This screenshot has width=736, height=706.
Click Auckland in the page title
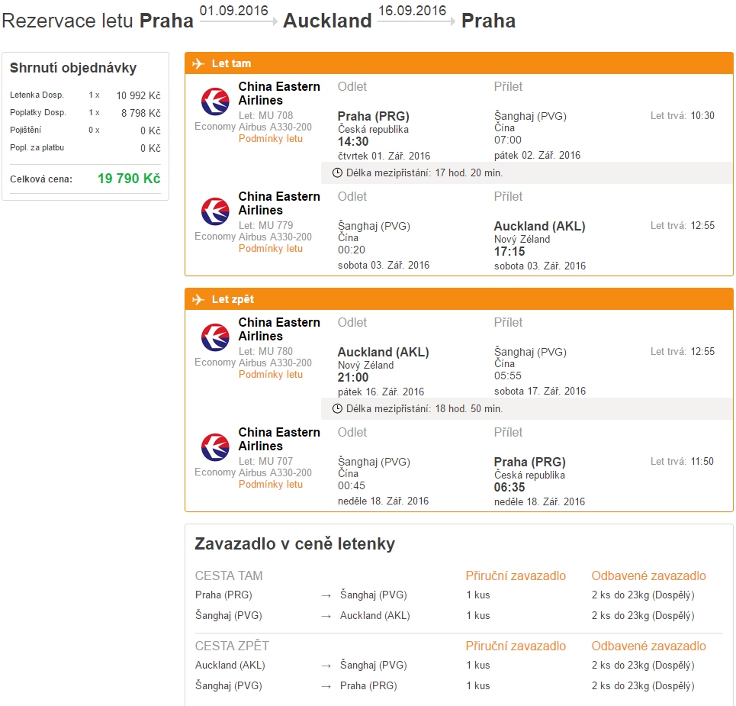[x=327, y=21]
